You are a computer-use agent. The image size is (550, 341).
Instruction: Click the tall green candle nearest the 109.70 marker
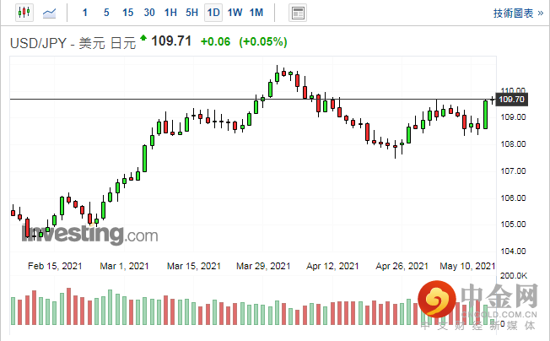tap(485, 115)
